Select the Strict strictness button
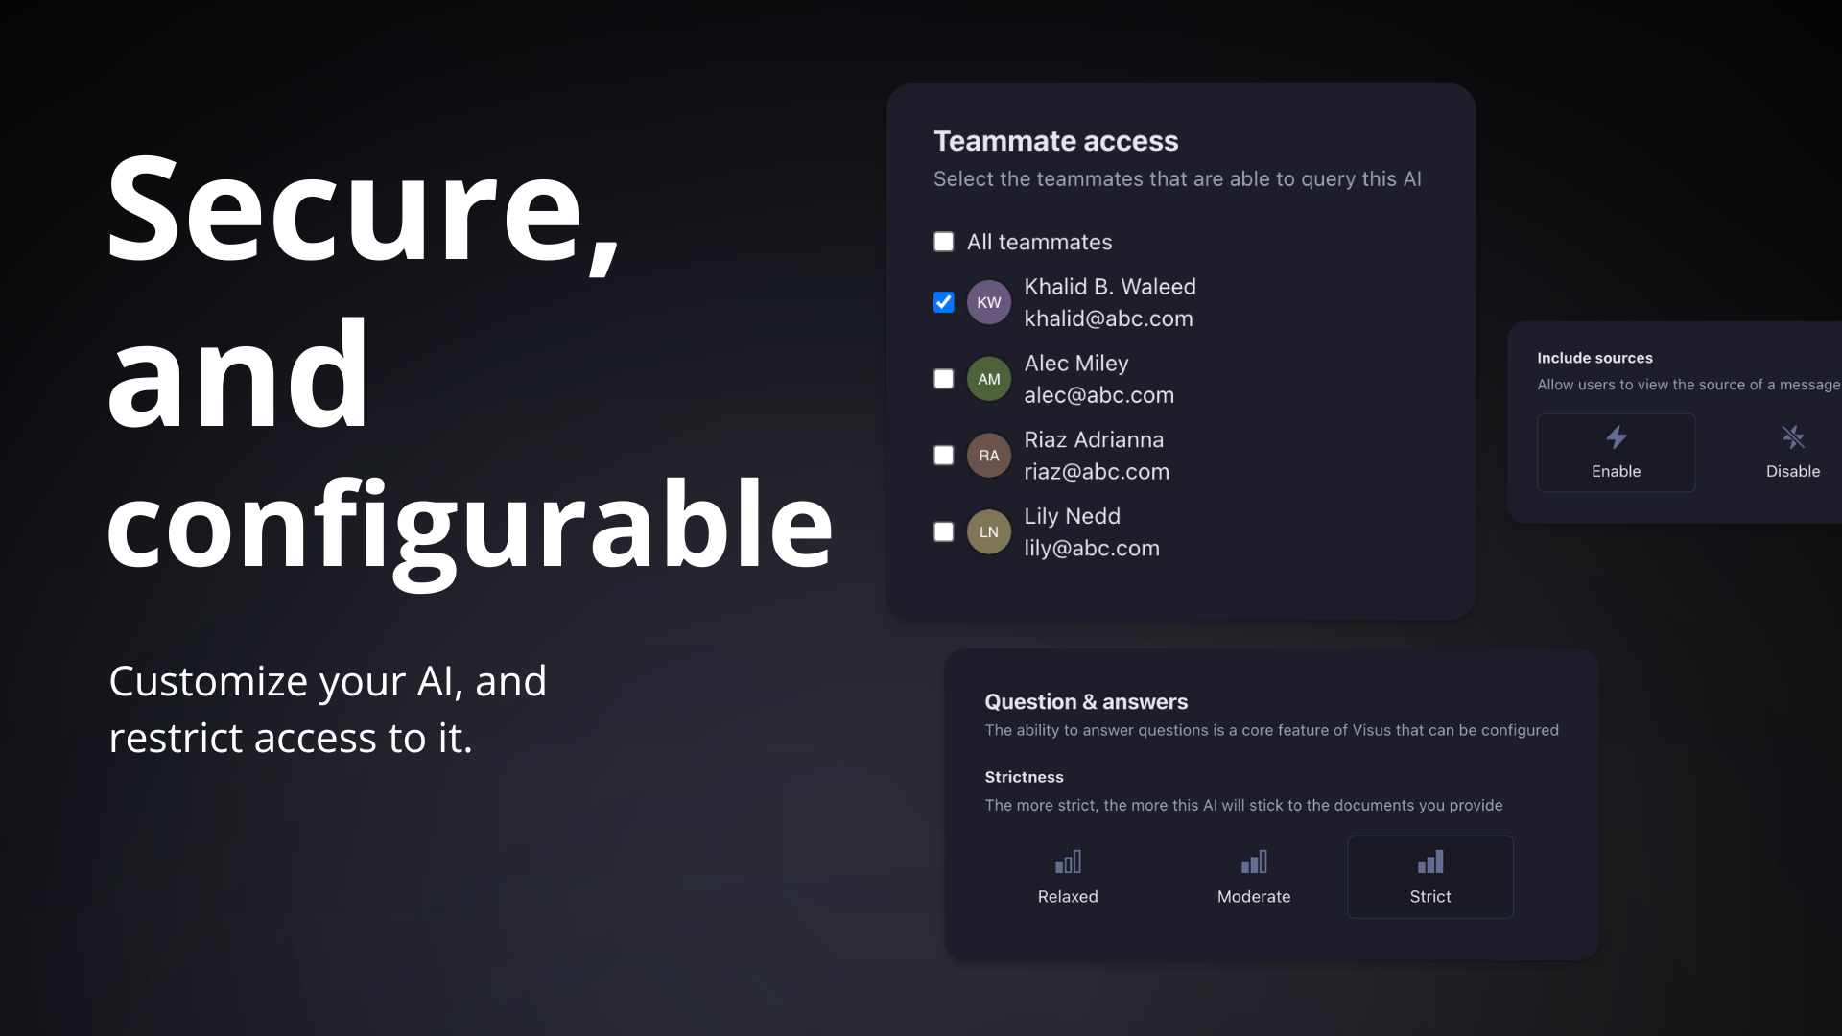 tap(1430, 877)
